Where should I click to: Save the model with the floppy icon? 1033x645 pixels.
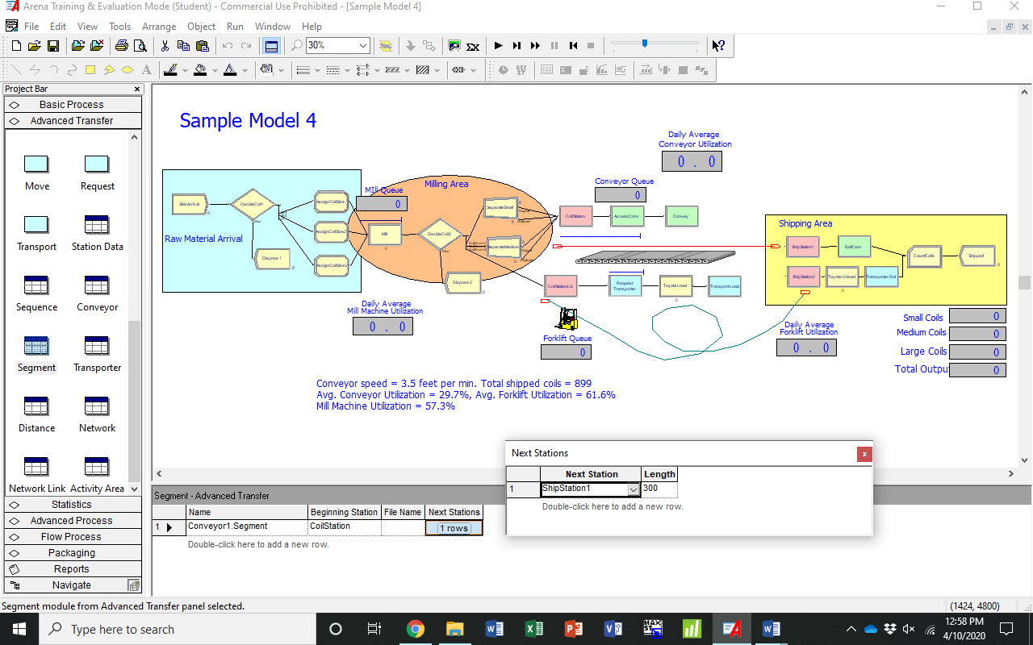click(x=52, y=46)
